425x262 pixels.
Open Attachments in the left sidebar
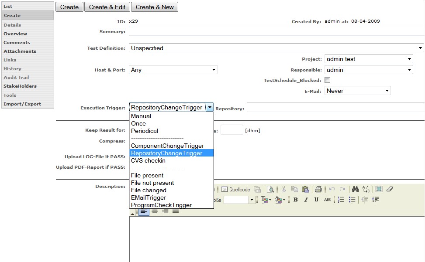20,51
